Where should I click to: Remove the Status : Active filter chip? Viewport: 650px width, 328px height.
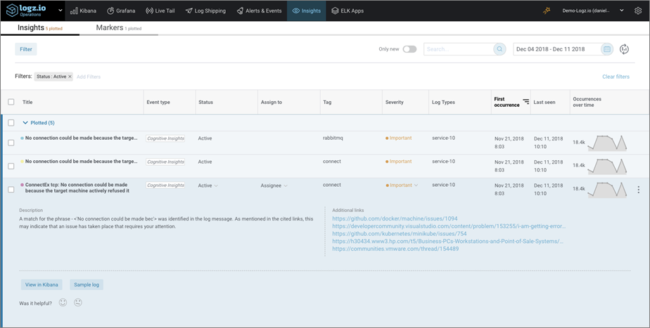pyautogui.click(x=70, y=77)
